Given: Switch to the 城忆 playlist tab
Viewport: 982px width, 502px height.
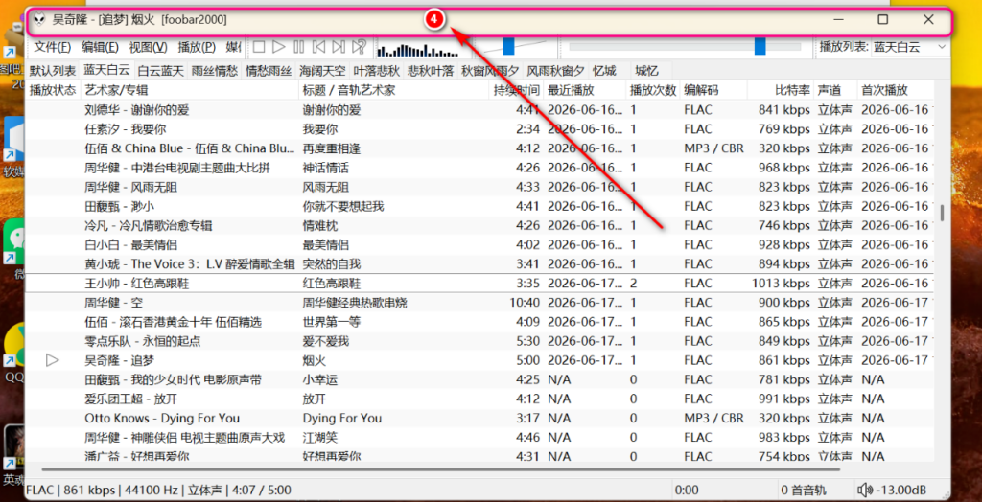Looking at the screenshot, I should (646, 70).
